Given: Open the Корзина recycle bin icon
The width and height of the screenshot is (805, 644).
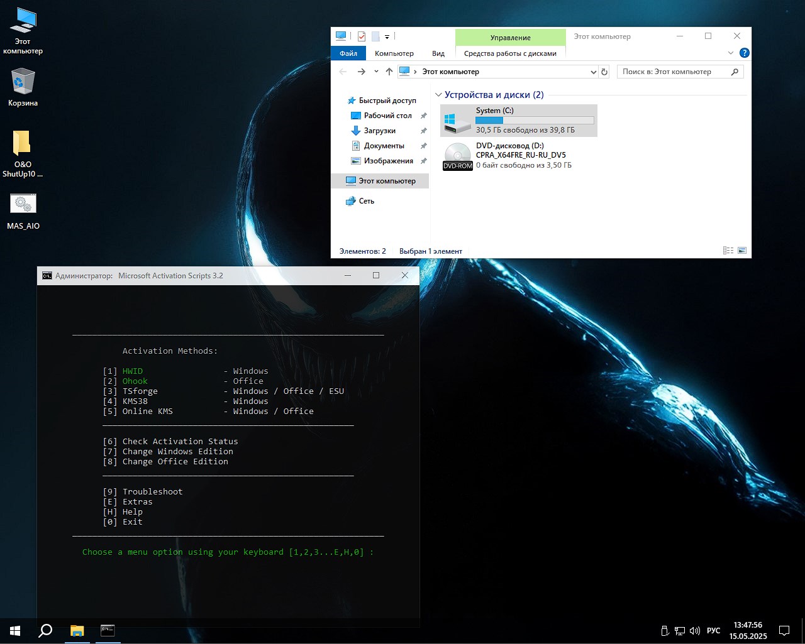Looking at the screenshot, I should point(23,87).
